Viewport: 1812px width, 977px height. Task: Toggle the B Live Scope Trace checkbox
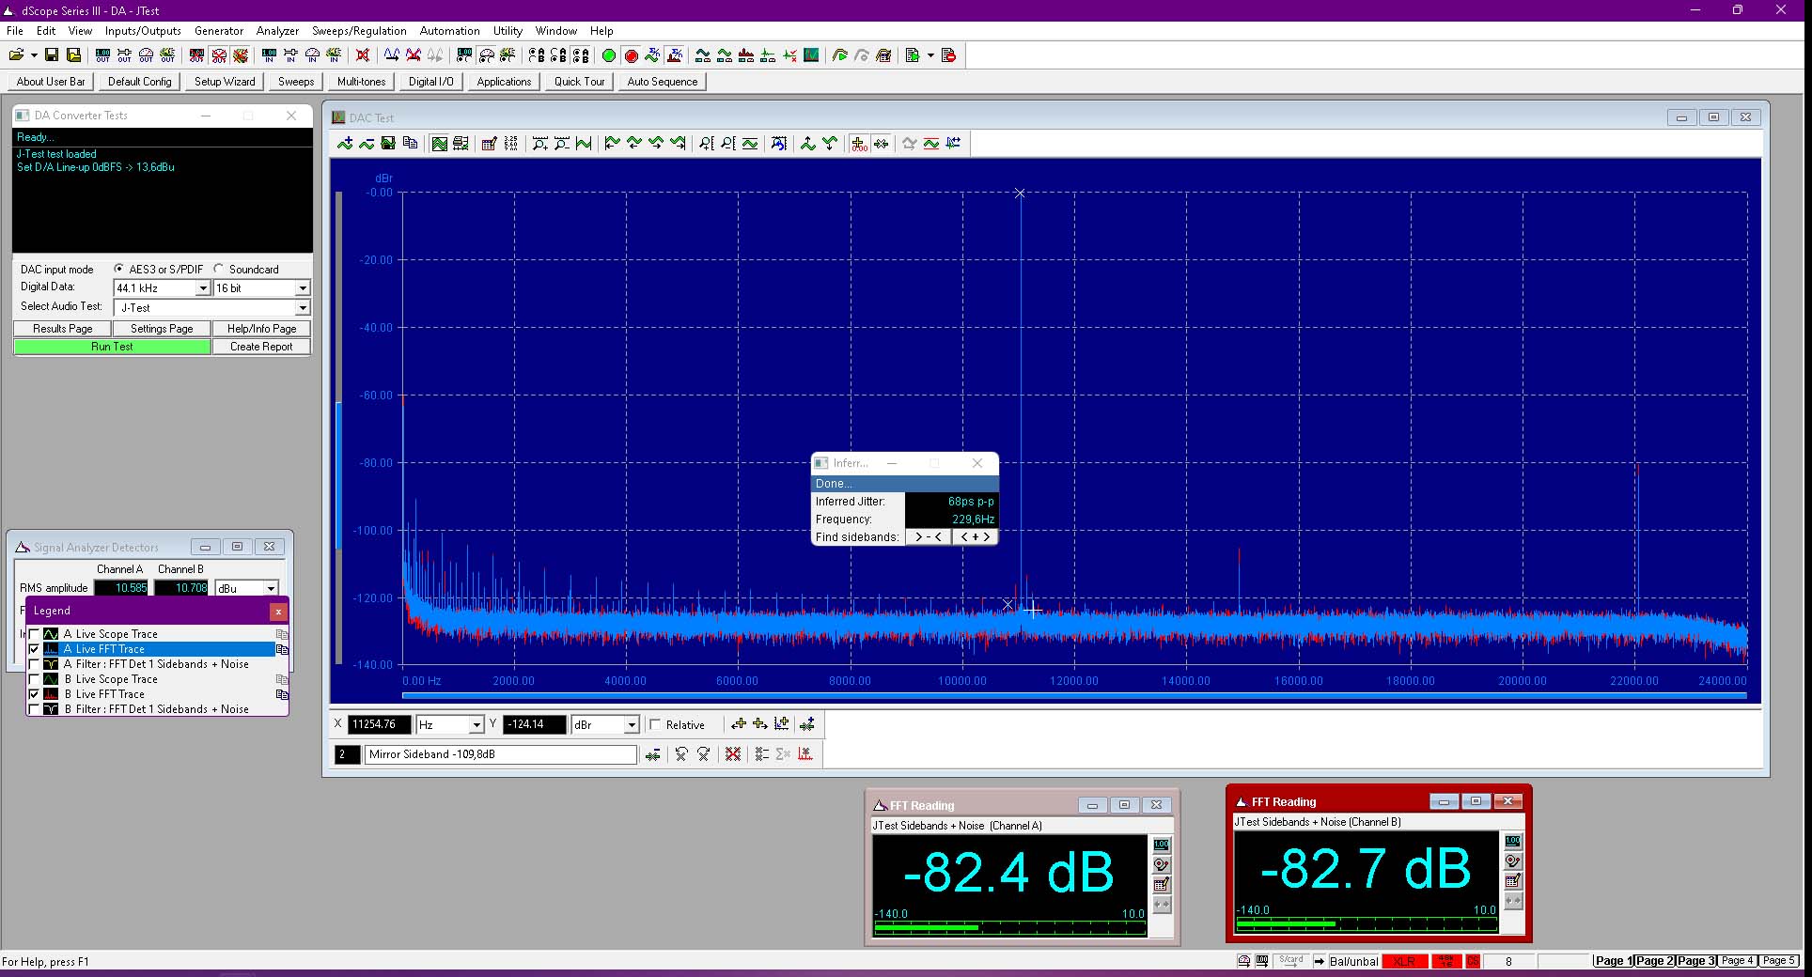35,679
